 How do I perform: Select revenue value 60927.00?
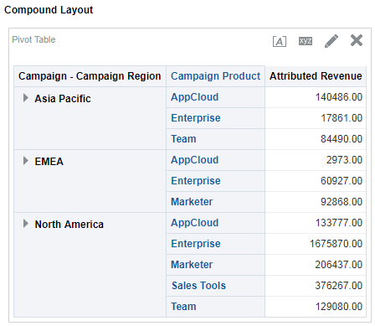click(342, 181)
